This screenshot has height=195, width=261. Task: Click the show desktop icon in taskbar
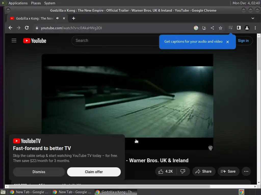click(3, 192)
